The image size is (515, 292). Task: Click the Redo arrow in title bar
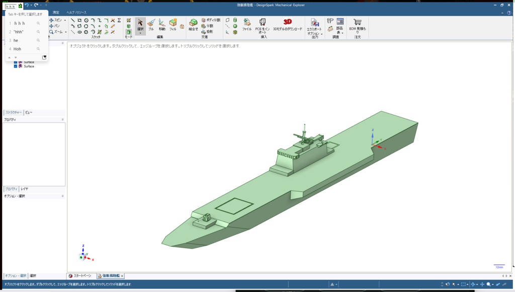tap(36, 5)
